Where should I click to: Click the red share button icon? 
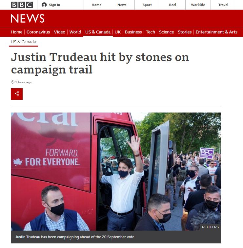[x=17, y=94]
